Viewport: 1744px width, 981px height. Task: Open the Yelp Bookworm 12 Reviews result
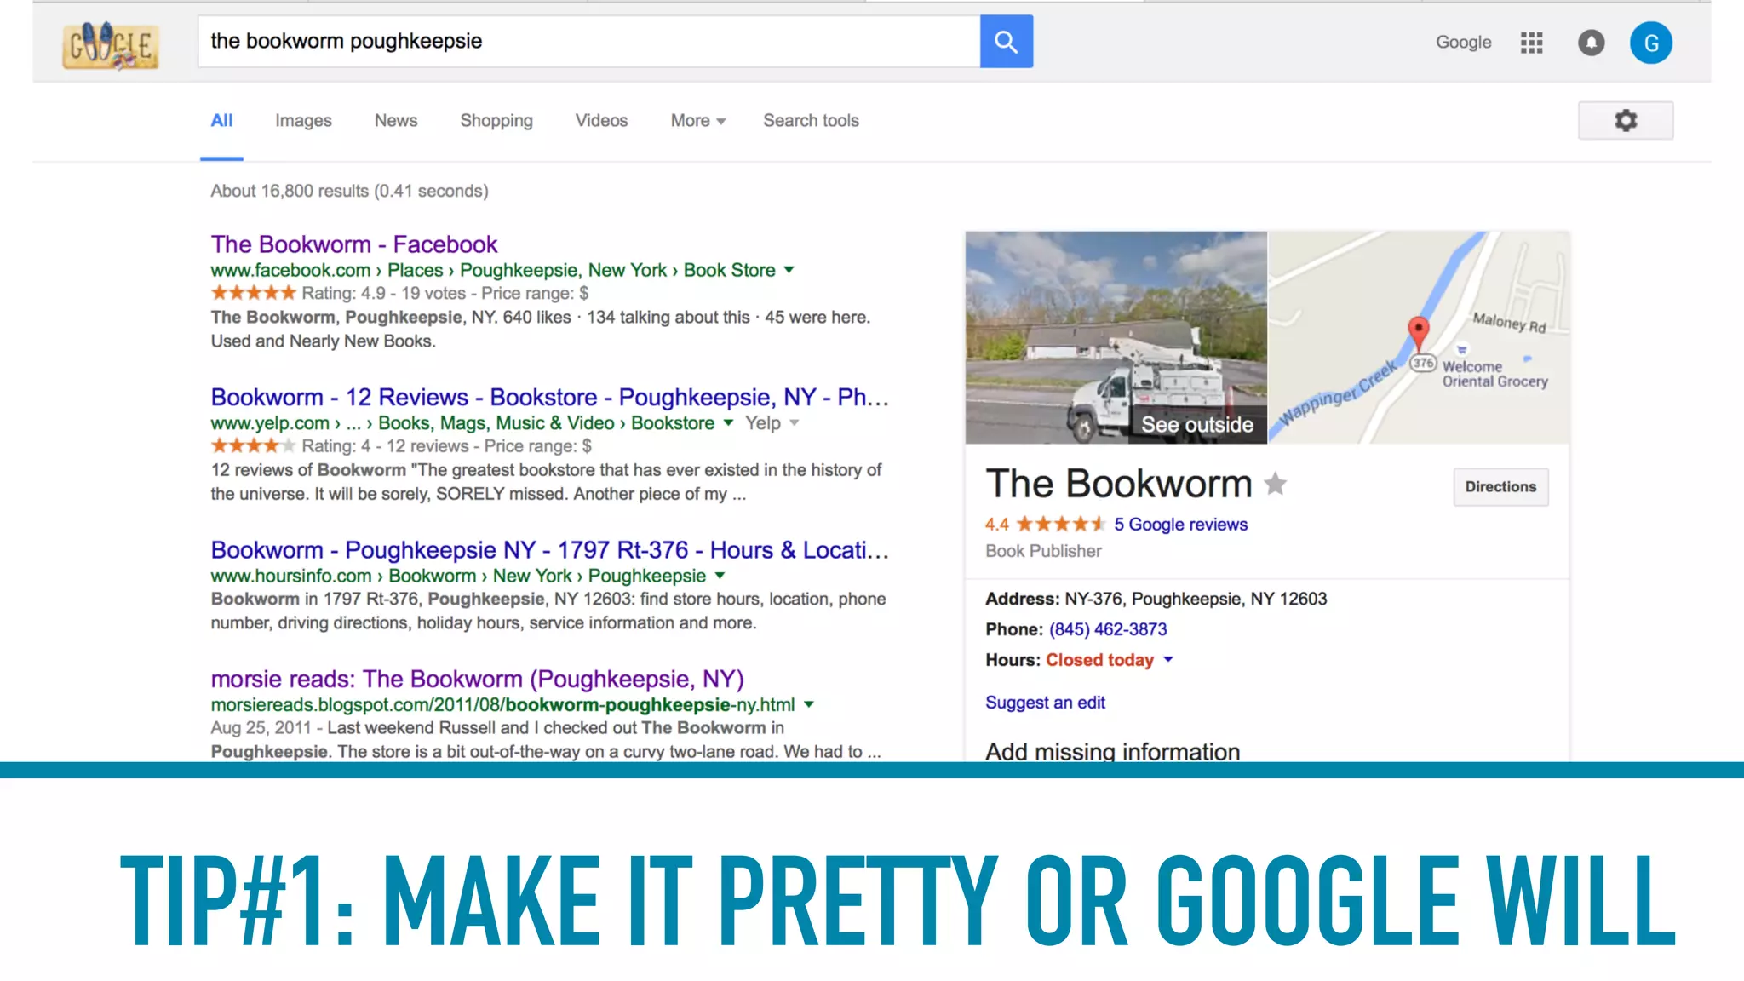(x=549, y=397)
